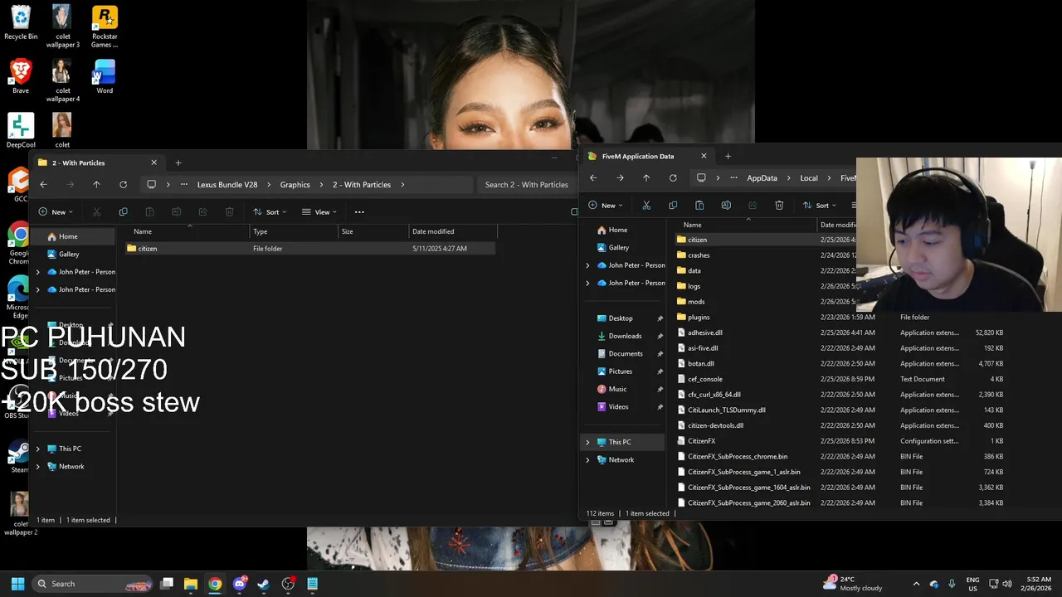The image size is (1062, 597).
Task: Click Local breadcrumb in FiveM window
Action: [809, 178]
